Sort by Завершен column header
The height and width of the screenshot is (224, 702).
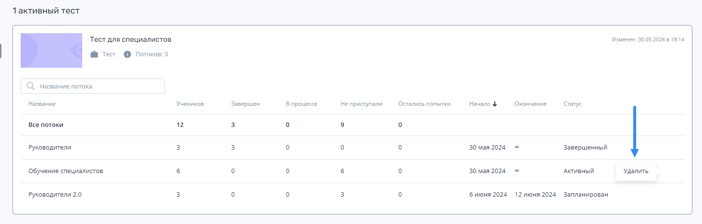pyautogui.click(x=245, y=104)
